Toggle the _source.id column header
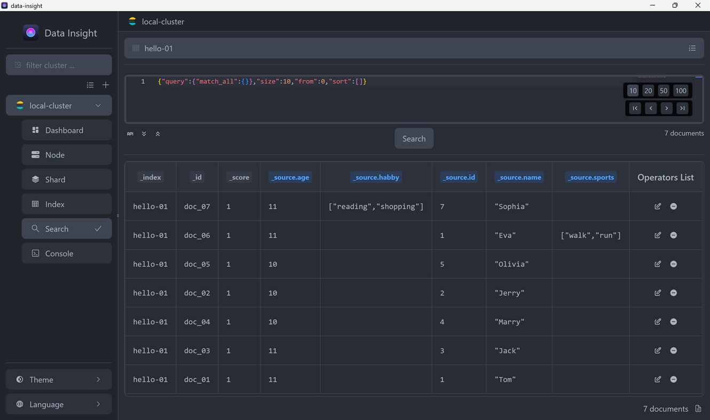This screenshot has width=710, height=420. [x=459, y=177]
